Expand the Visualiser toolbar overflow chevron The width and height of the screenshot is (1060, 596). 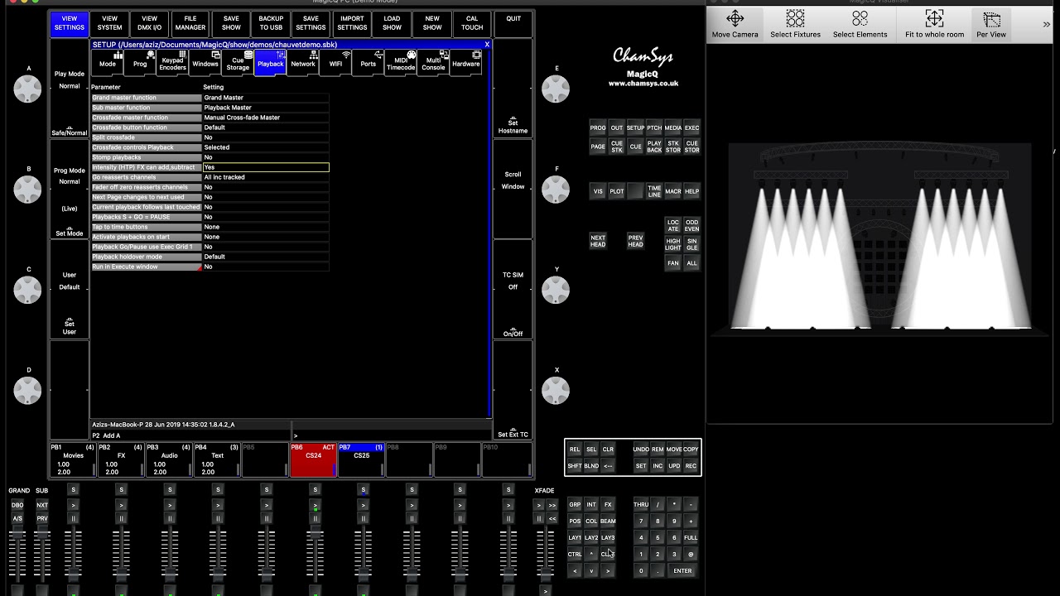(x=1046, y=25)
